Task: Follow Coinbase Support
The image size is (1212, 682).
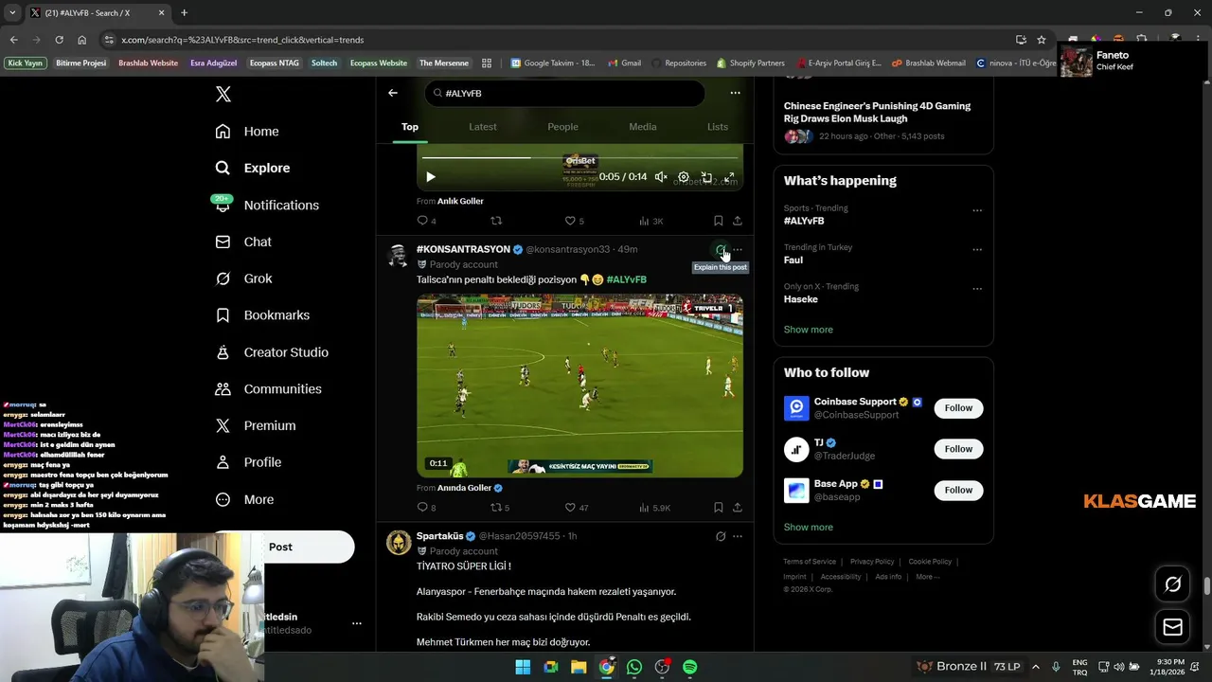Action: [958, 408]
